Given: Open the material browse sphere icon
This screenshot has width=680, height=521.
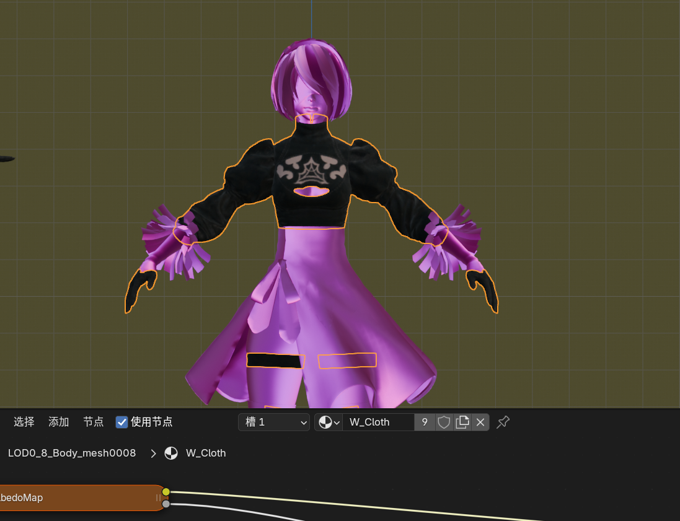Looking at the screenshot, I should pyautogui.click(x=328, y=422).
